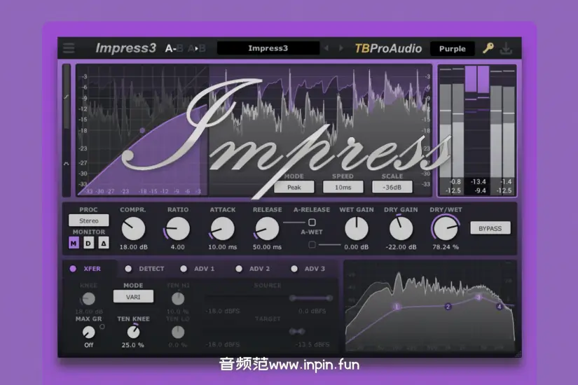This screenshot has width=578, height=385.
Task: Click the Off value under MAX GR
Action: (x=88, y=345)
